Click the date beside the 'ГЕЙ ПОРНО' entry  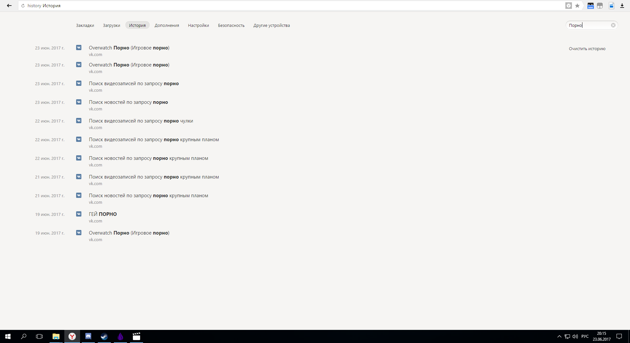50,215
